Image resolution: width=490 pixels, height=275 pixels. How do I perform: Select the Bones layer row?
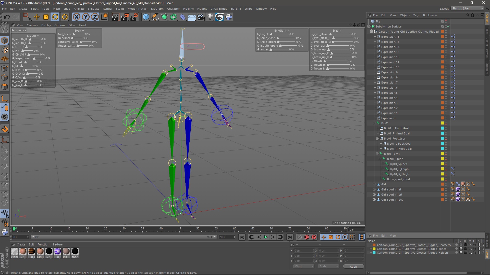coord(411,249)
